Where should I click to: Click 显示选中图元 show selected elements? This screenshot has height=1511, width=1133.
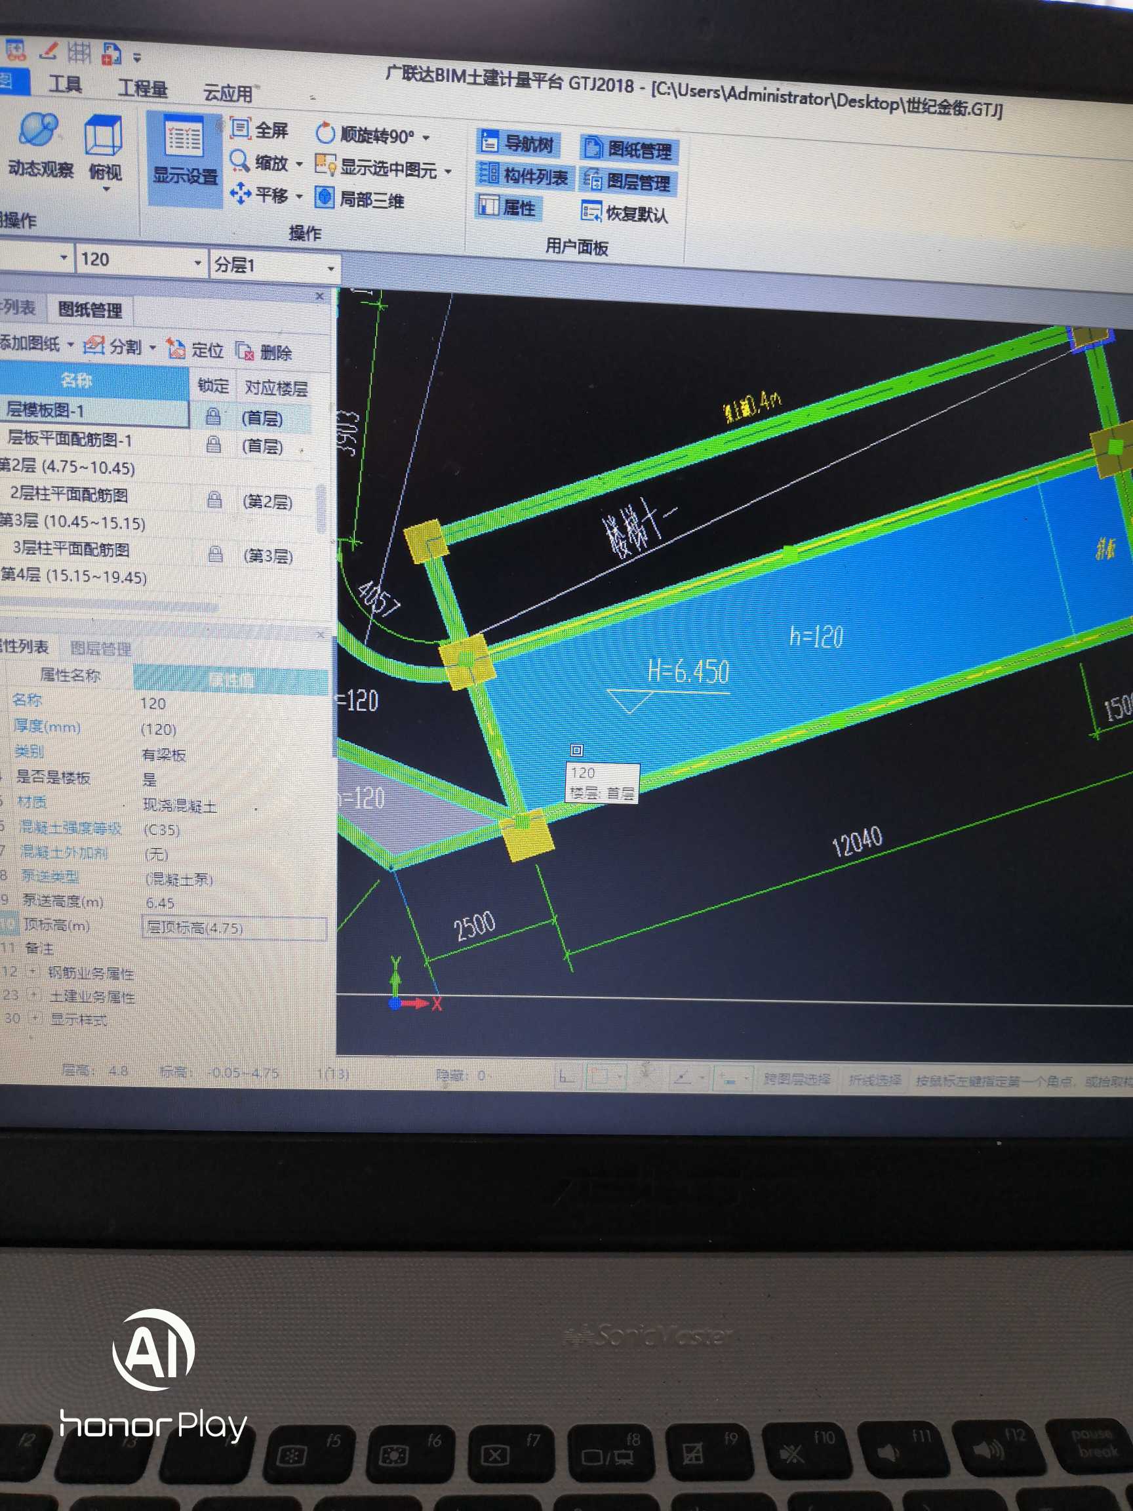click(376, 167)
